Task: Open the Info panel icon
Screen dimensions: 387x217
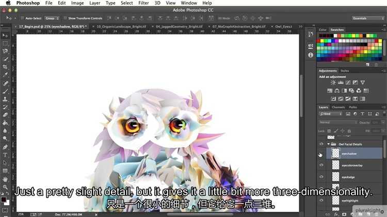Action: [x=311, y=55]
